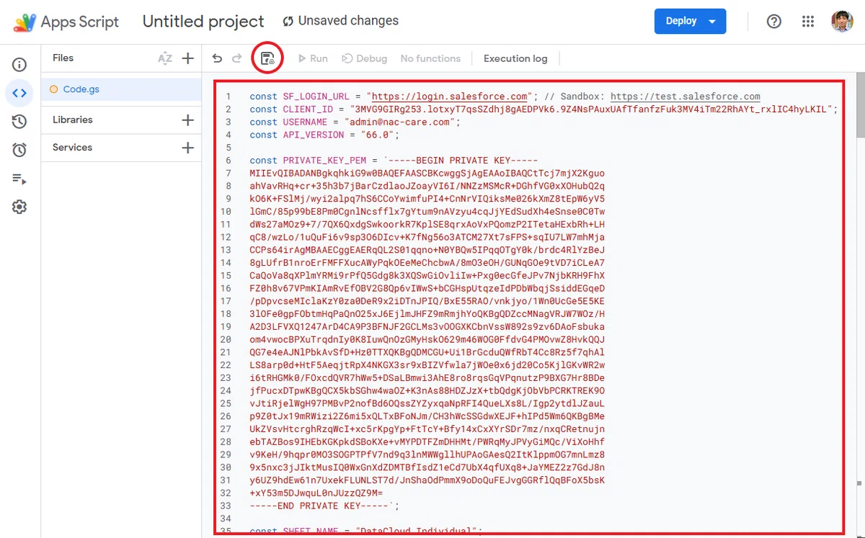
Task: Open the Overview info icon in sidebar
Action: tap(19, 65)
